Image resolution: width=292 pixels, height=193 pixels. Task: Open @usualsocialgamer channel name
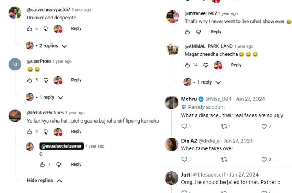(61, 146)
